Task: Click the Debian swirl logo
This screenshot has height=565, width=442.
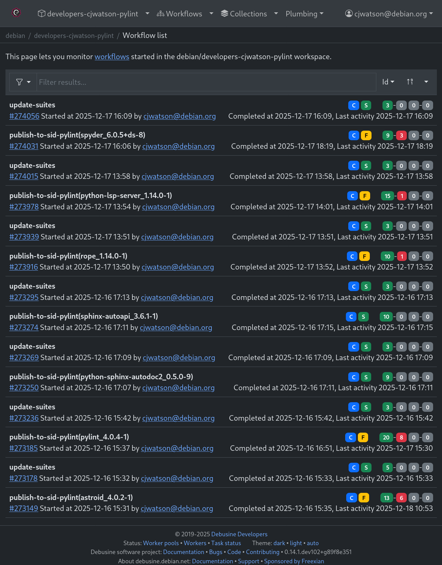Action: tap(16, 13)
